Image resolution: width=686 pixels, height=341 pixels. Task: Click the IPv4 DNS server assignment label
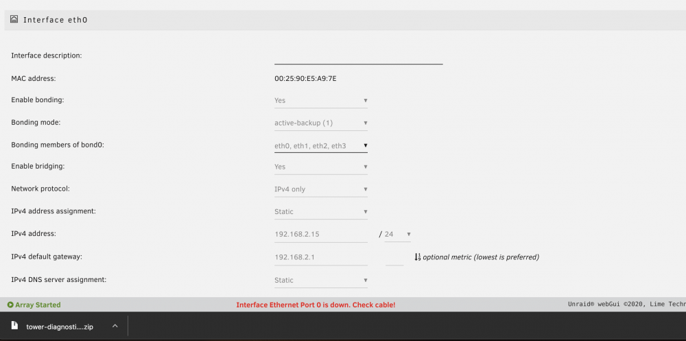(58, 279)
